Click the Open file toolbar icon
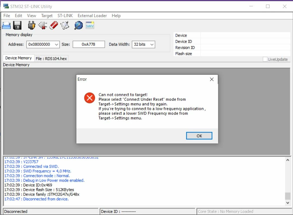293x215 pixels. 6,25
